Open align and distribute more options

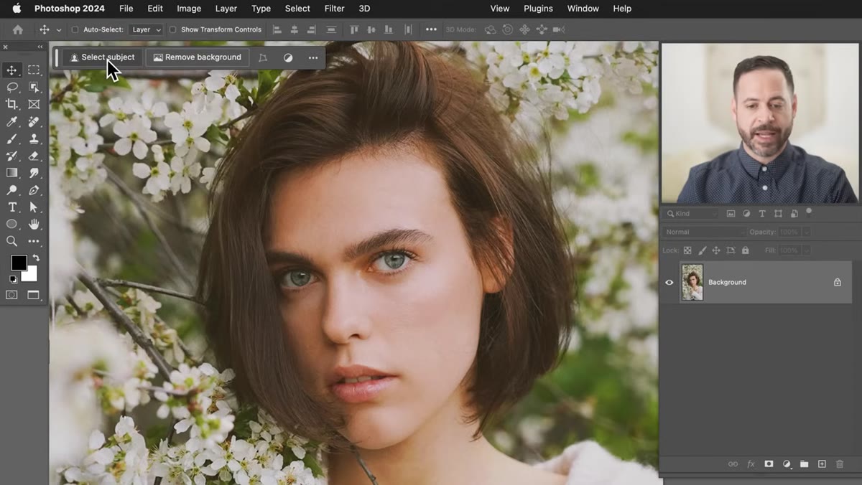[x=431, y=30]
